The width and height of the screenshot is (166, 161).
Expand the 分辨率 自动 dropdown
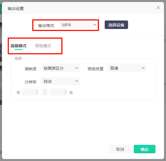click(60, 81)
